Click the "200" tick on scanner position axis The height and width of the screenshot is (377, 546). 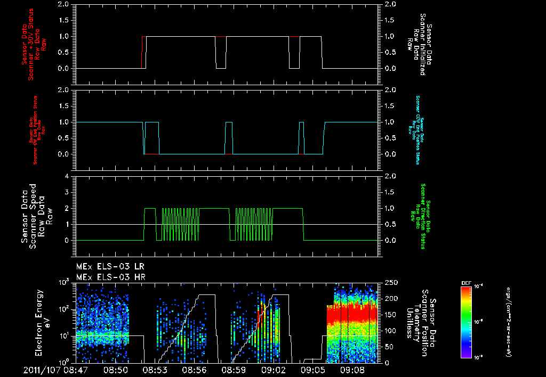[x=391, y=299]
